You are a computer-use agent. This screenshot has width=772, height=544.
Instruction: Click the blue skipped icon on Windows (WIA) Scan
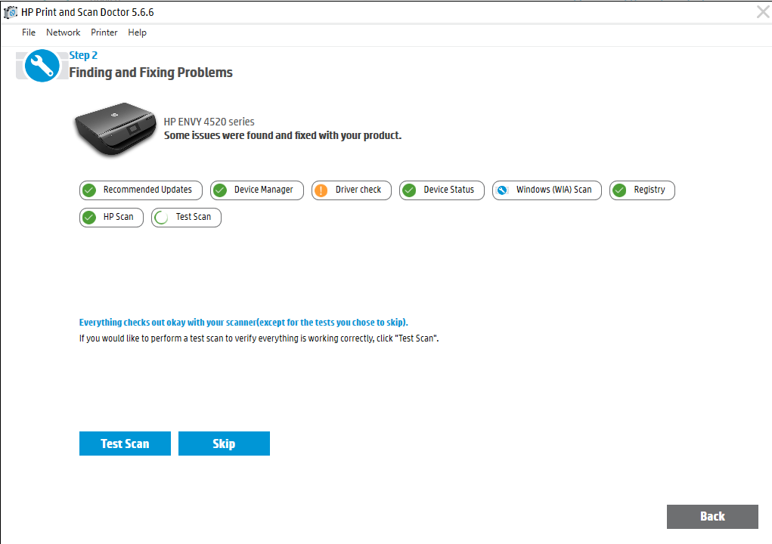pos(502,190)
